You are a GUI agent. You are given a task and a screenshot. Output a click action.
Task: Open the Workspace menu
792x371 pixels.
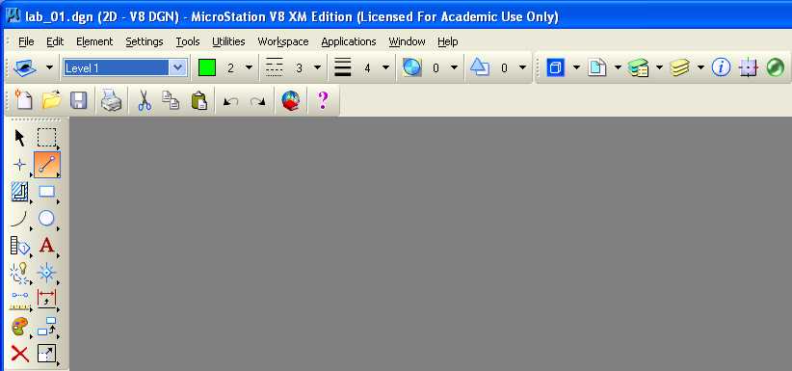click(283, 41)
